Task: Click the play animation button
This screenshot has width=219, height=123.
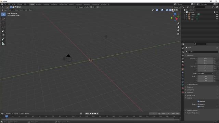Action: click(93, 113)
